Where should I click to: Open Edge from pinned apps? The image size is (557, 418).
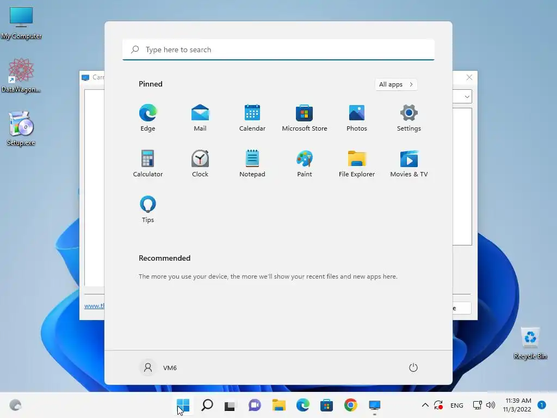[148, 118]
